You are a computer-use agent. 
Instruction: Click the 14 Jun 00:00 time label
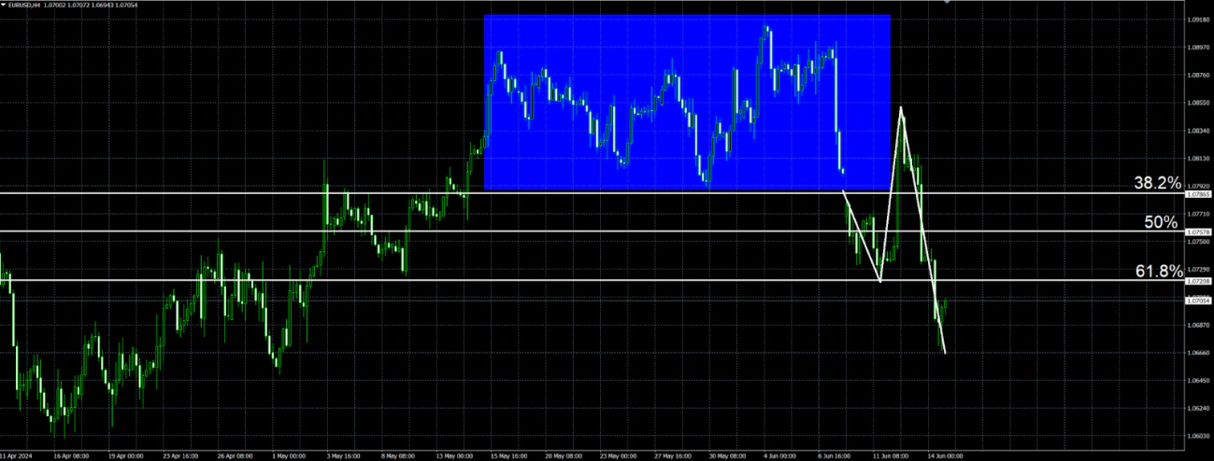944,455
